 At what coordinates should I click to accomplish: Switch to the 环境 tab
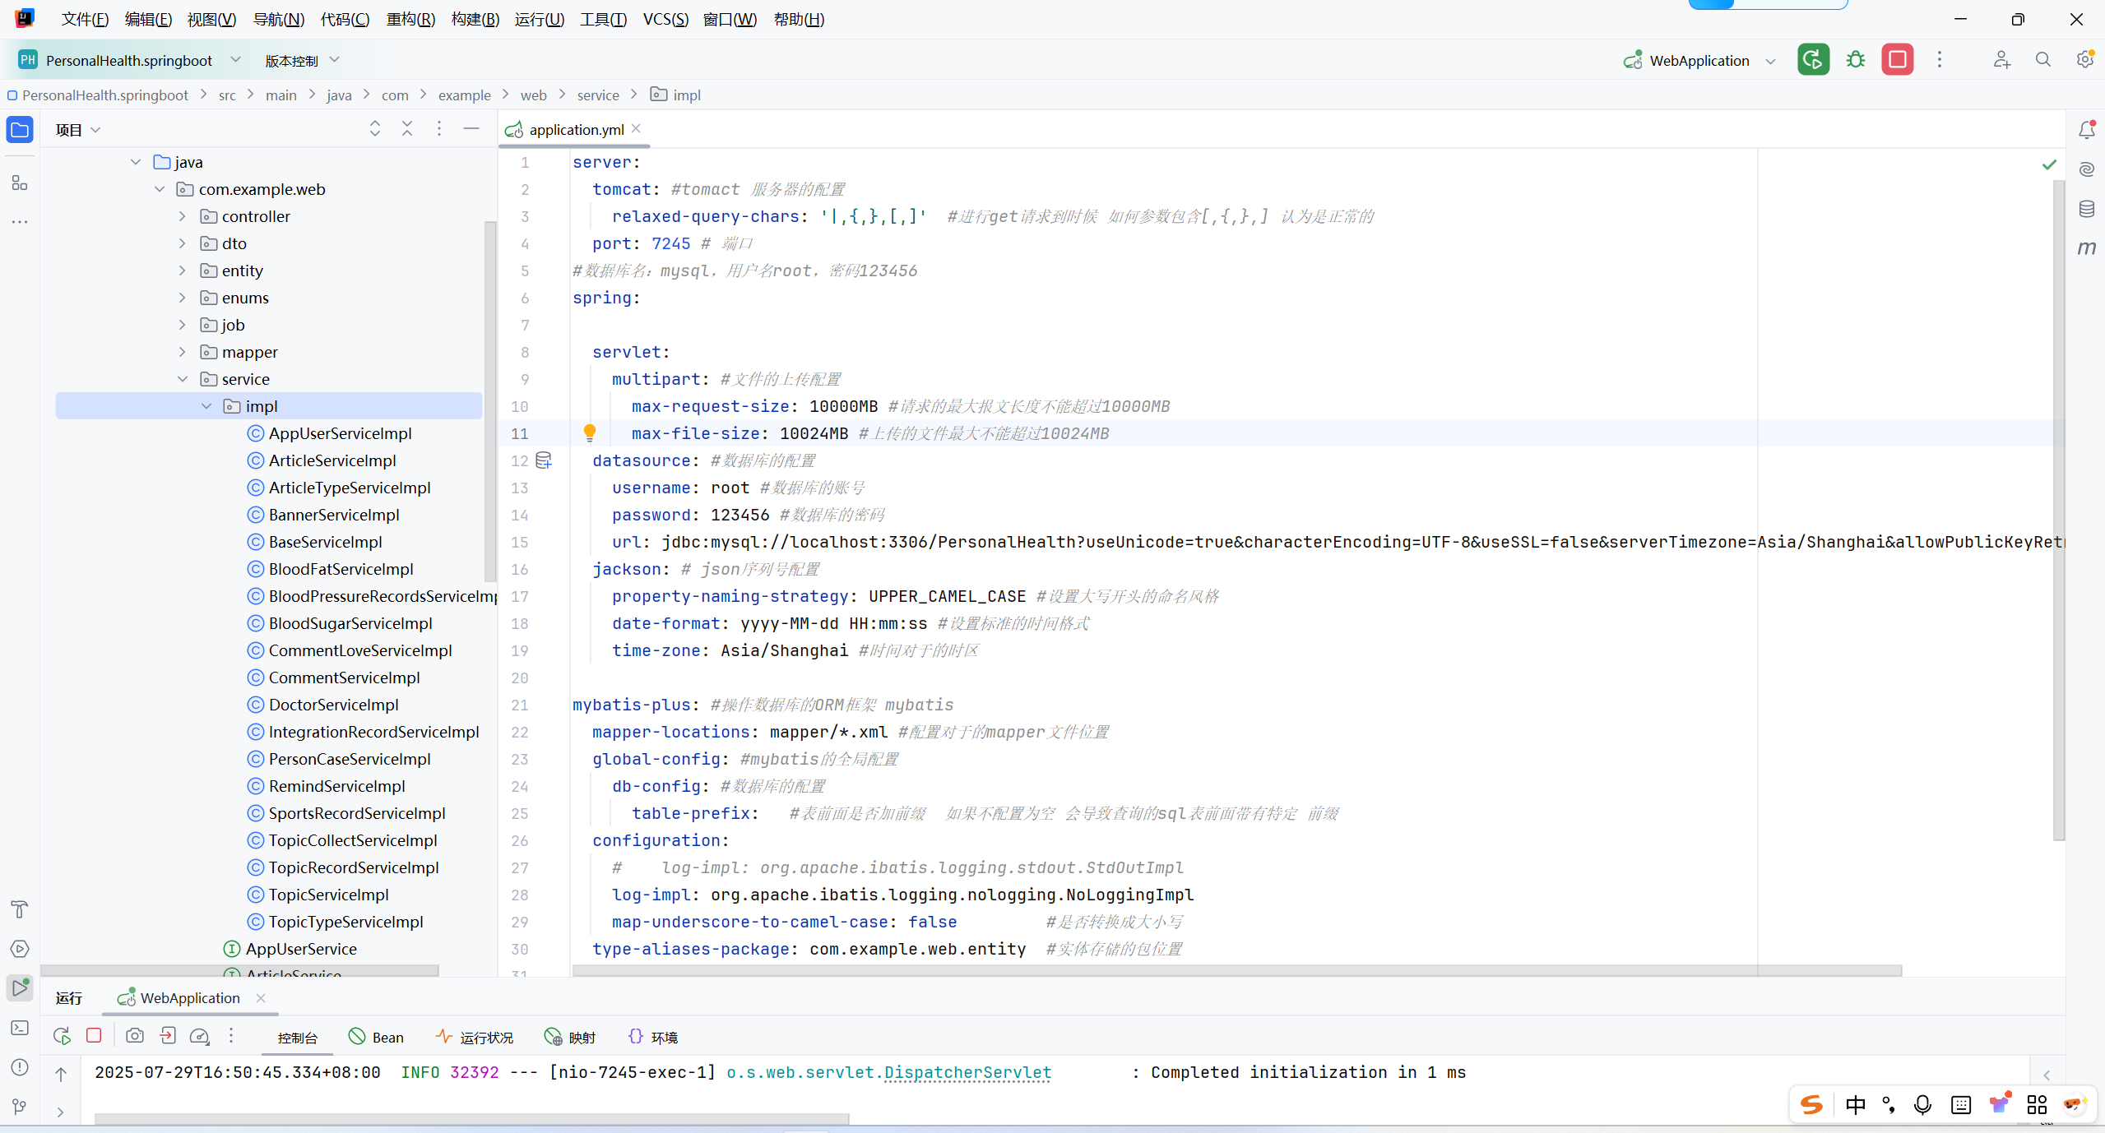click(653, 1037)
